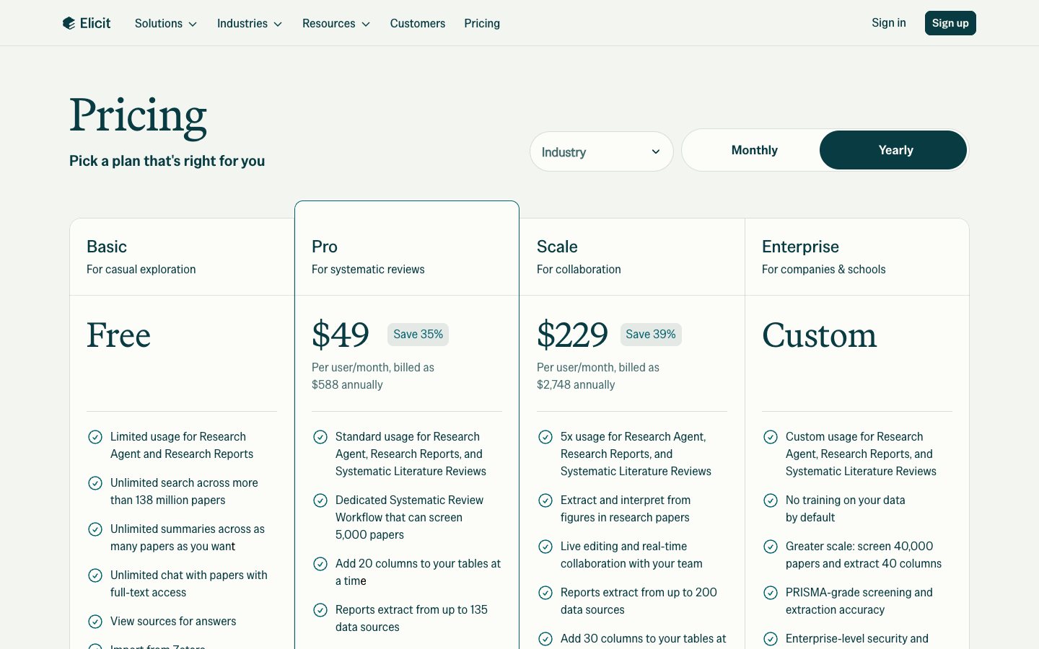Select Yearly billing option
Image resolution: width=1039 pixels, height=649 pixels.
893,150
